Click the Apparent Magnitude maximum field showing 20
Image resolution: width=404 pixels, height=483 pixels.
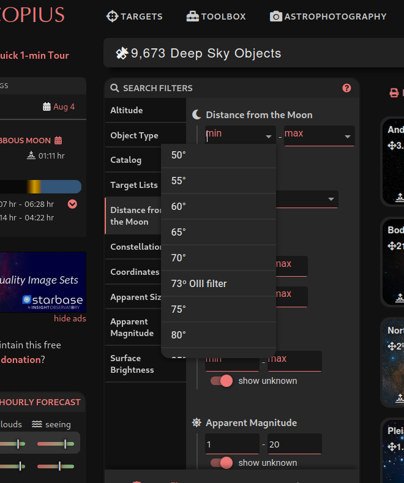click(x=294, y=444)
